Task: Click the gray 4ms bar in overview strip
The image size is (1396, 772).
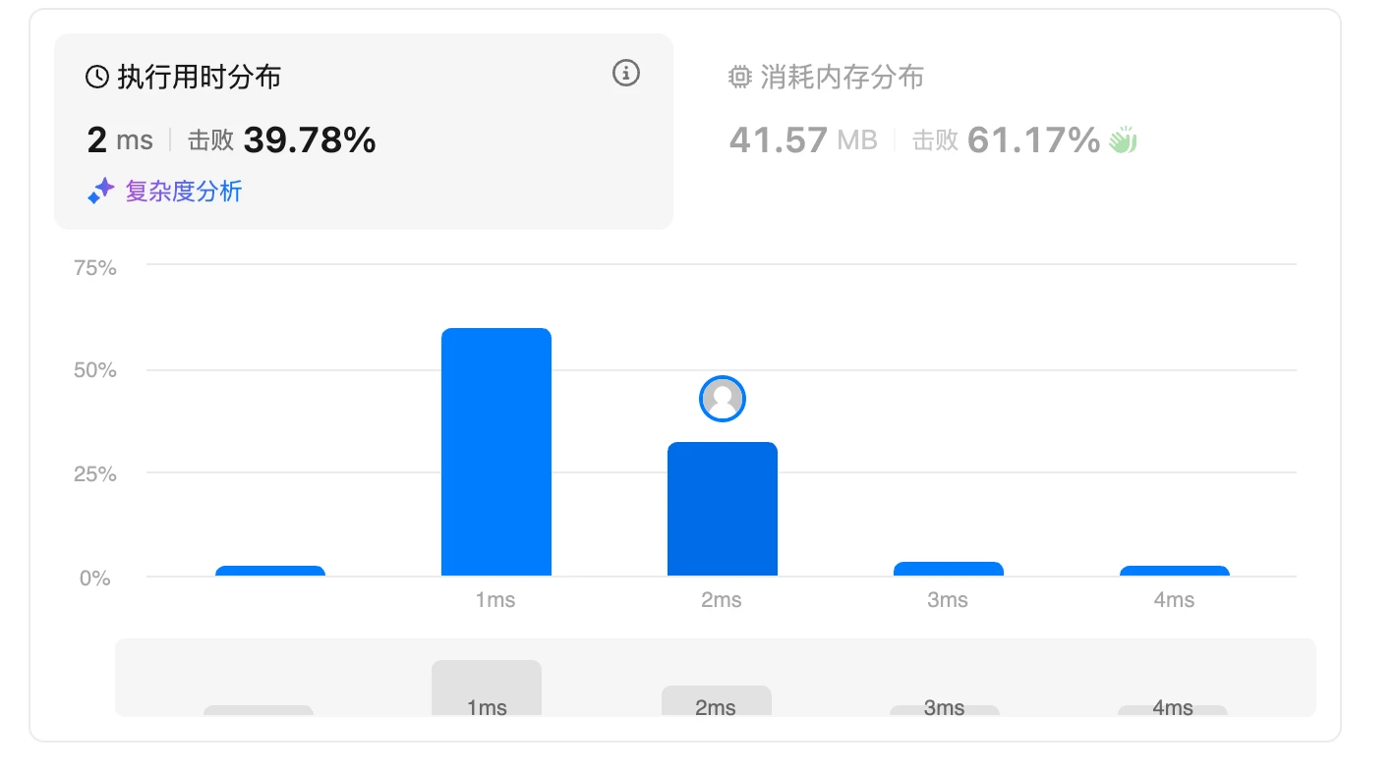Action: tap(1173, 710)
